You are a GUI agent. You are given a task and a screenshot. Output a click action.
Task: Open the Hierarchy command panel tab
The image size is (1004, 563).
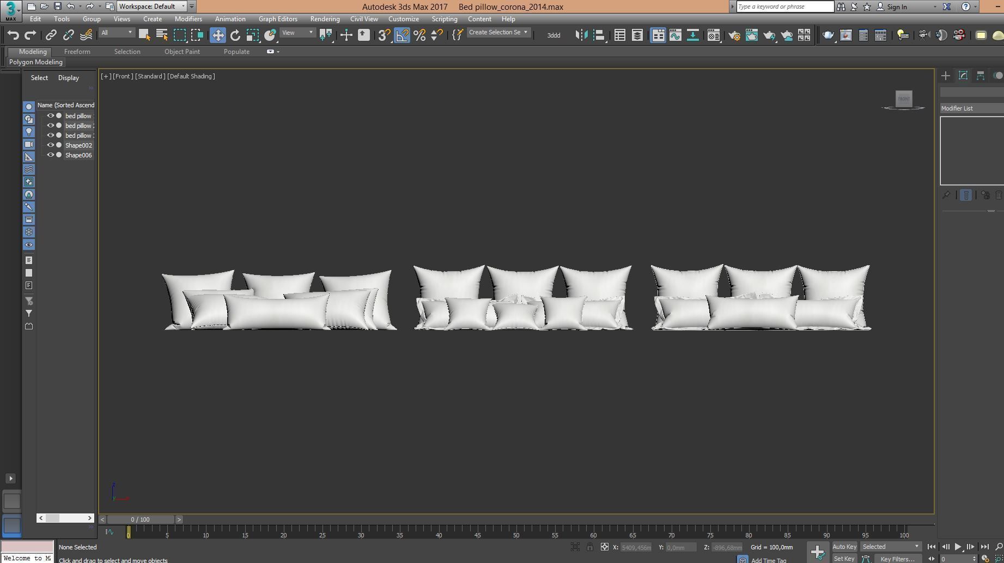981,76
